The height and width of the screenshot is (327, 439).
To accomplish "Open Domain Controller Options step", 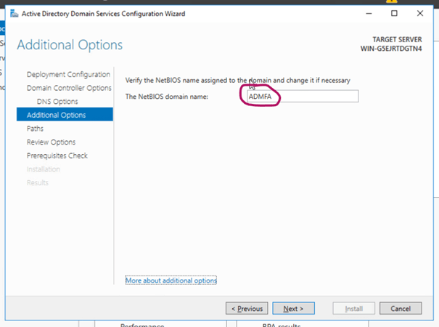I will pyautogui.click(x=68, y=88).
